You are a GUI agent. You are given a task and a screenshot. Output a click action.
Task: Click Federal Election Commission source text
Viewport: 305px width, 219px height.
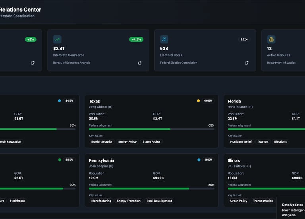coord(179,63)
